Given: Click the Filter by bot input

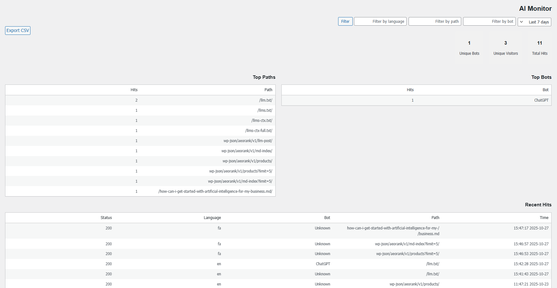Looking at the screenshot, I should click(x=489, y=22).
